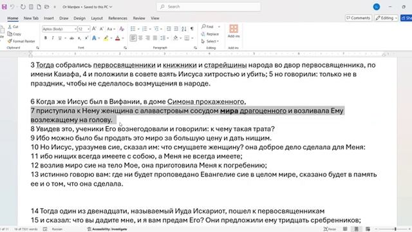Toggle italic formatting
Screen dimensions: 412x232
tap(53, 38)
